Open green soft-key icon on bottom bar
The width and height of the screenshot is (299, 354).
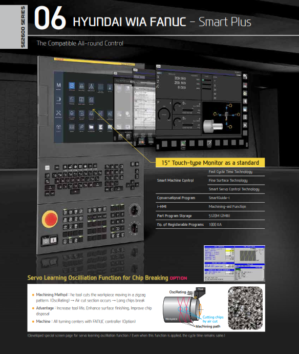click(x=183, y=144)
